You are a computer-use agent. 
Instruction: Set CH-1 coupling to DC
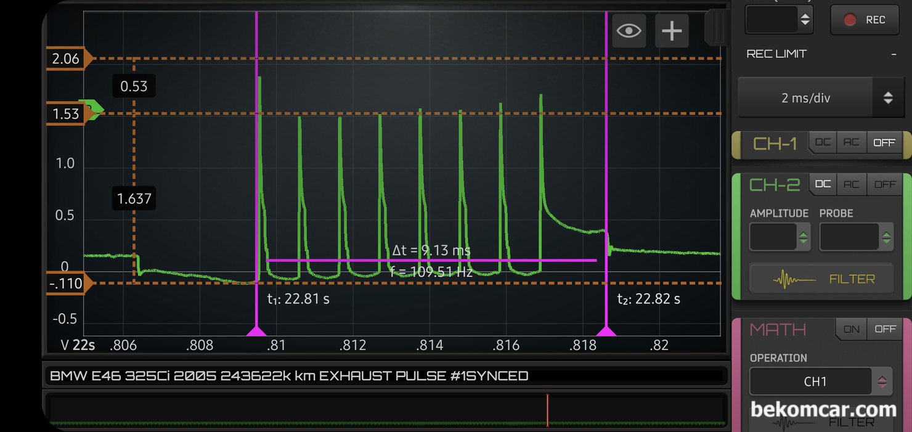(823, 142)
